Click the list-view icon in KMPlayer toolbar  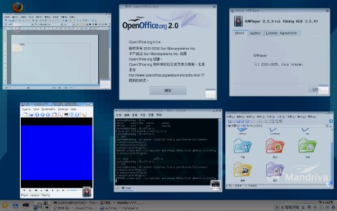[x=71, y=115]
